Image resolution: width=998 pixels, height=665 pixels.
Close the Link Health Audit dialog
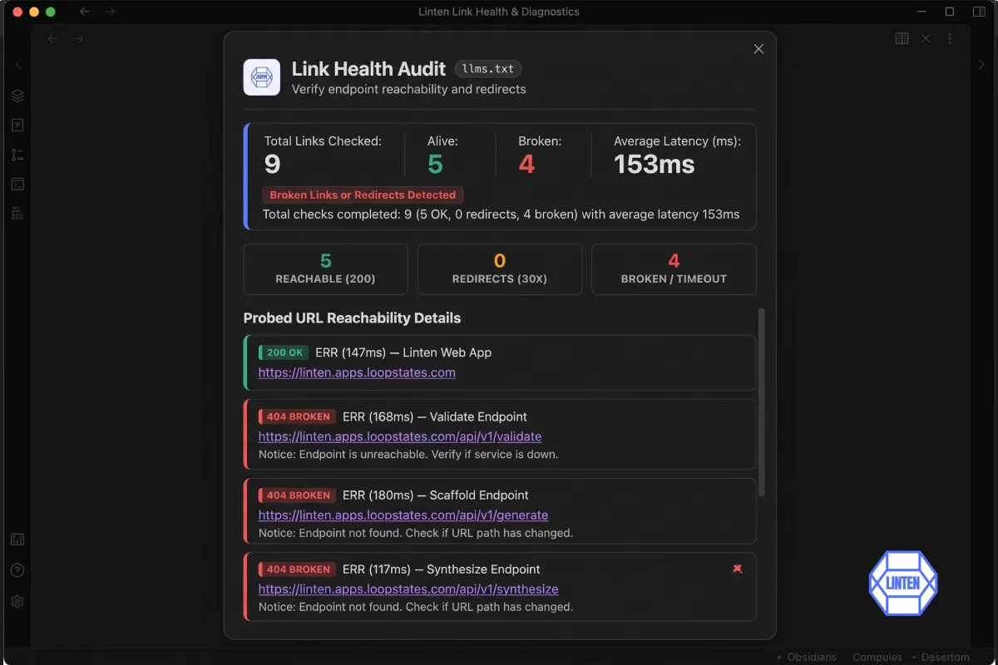point(758,49)
